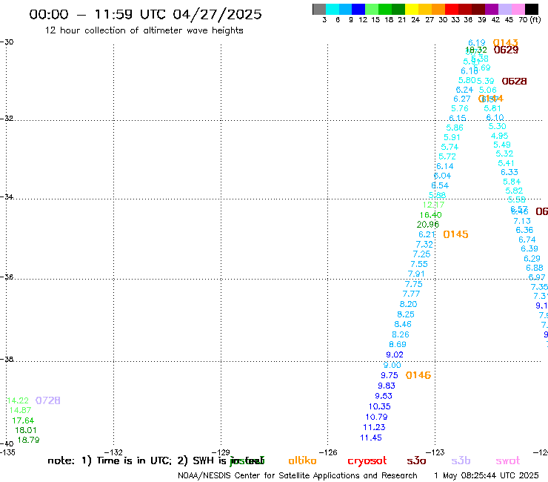Click the purple swatch in the color legend
Image resolution: width=548 pixels, height=482 pixels.
(492, 9)
